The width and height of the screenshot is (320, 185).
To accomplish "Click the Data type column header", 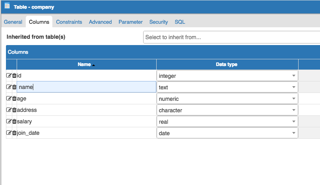I will [x=226, y=64].
